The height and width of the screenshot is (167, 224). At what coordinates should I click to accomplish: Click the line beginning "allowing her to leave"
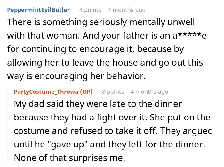click(x=105, y=63)
